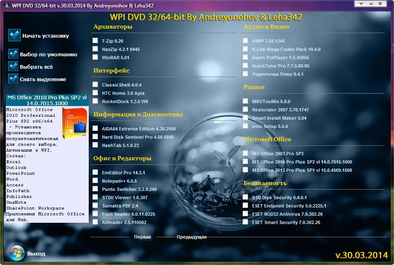This screenshot has height=265, width=394.
Task: Click the Выбор по умолчанию checkmark icon
Action: pos(13,54)
